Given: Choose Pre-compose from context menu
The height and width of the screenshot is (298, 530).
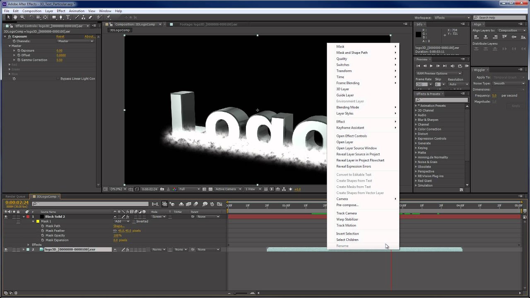Looking at the screenshot, I should tap(347, 205).
